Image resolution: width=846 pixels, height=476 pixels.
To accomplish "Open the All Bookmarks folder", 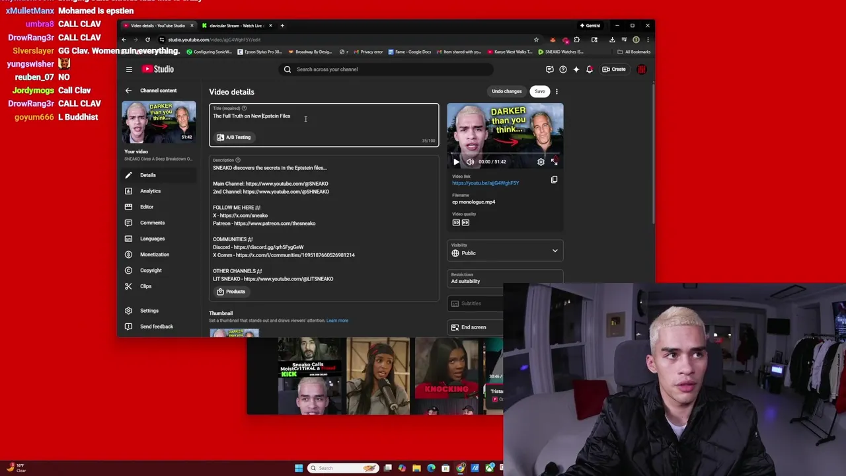I will pos(634,52).
